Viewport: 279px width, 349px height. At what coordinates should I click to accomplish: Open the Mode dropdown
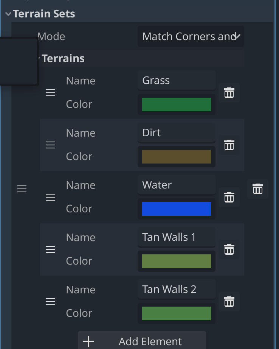191,36
